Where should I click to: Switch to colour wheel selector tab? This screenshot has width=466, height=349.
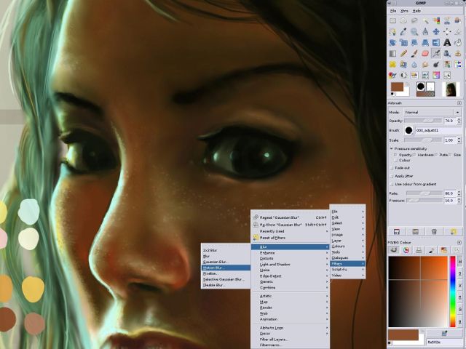[x=406, y=250]
